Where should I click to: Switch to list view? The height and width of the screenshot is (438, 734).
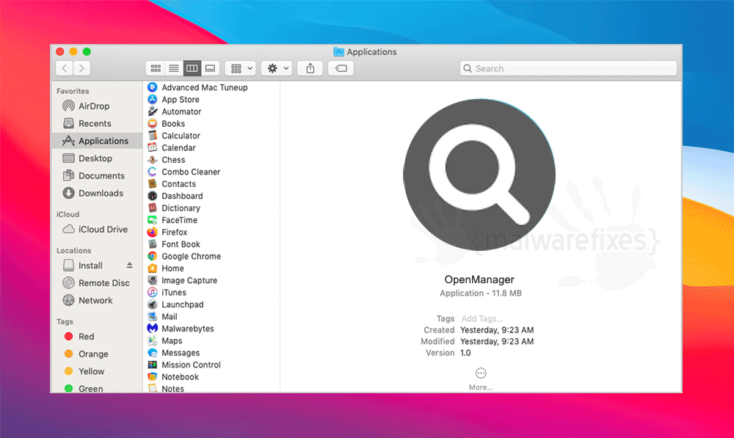point(174,68)
